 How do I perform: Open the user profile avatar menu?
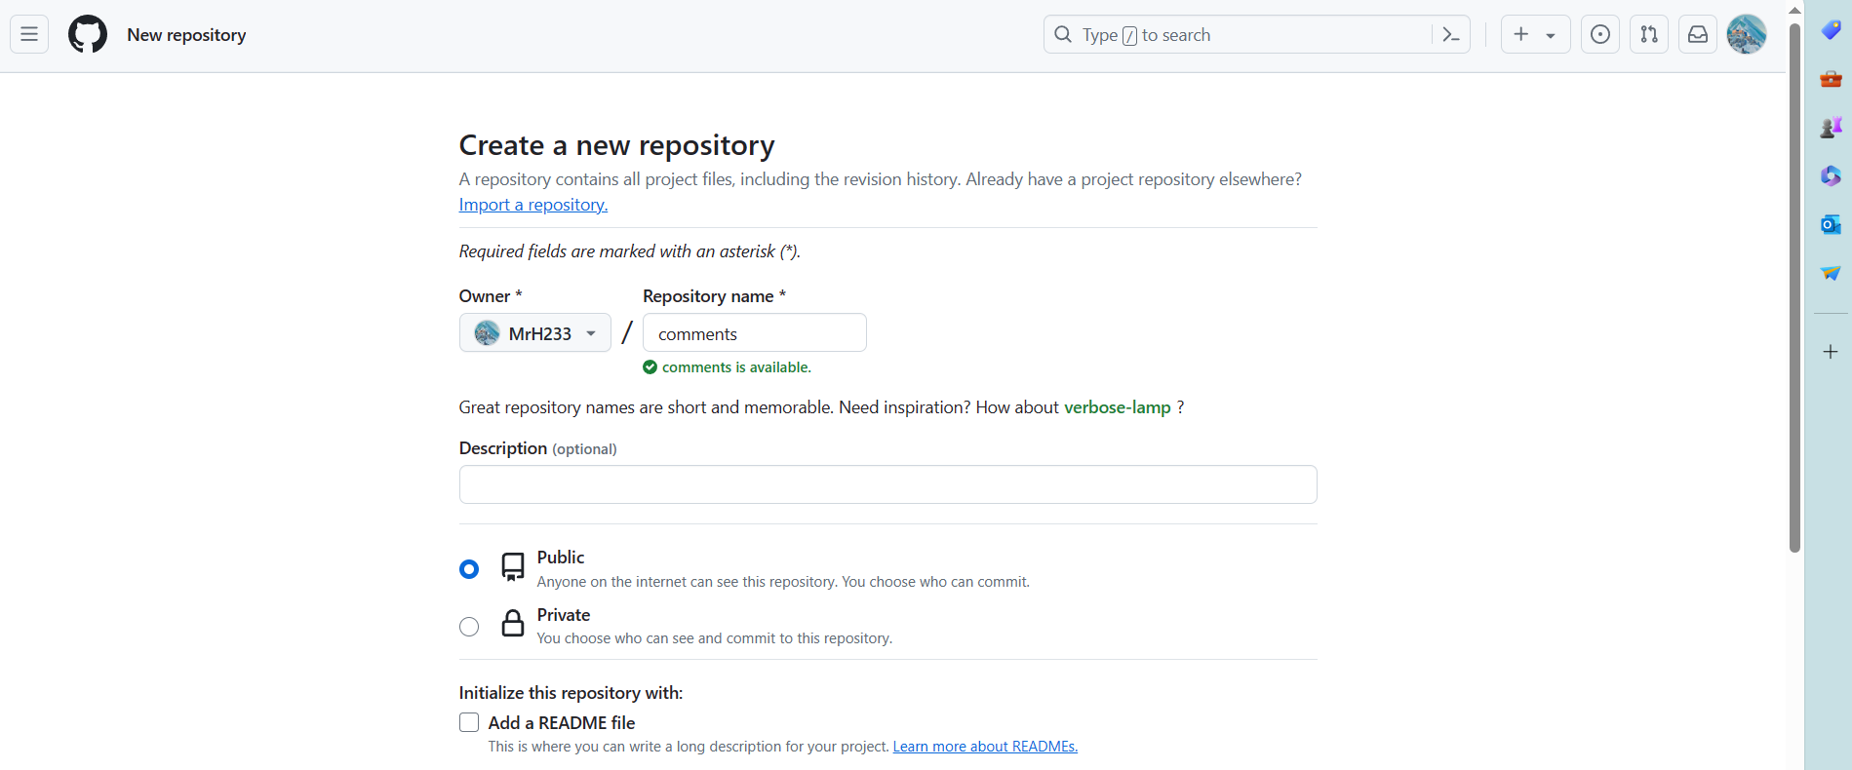pyautogui.click(x=1746, y=35)
